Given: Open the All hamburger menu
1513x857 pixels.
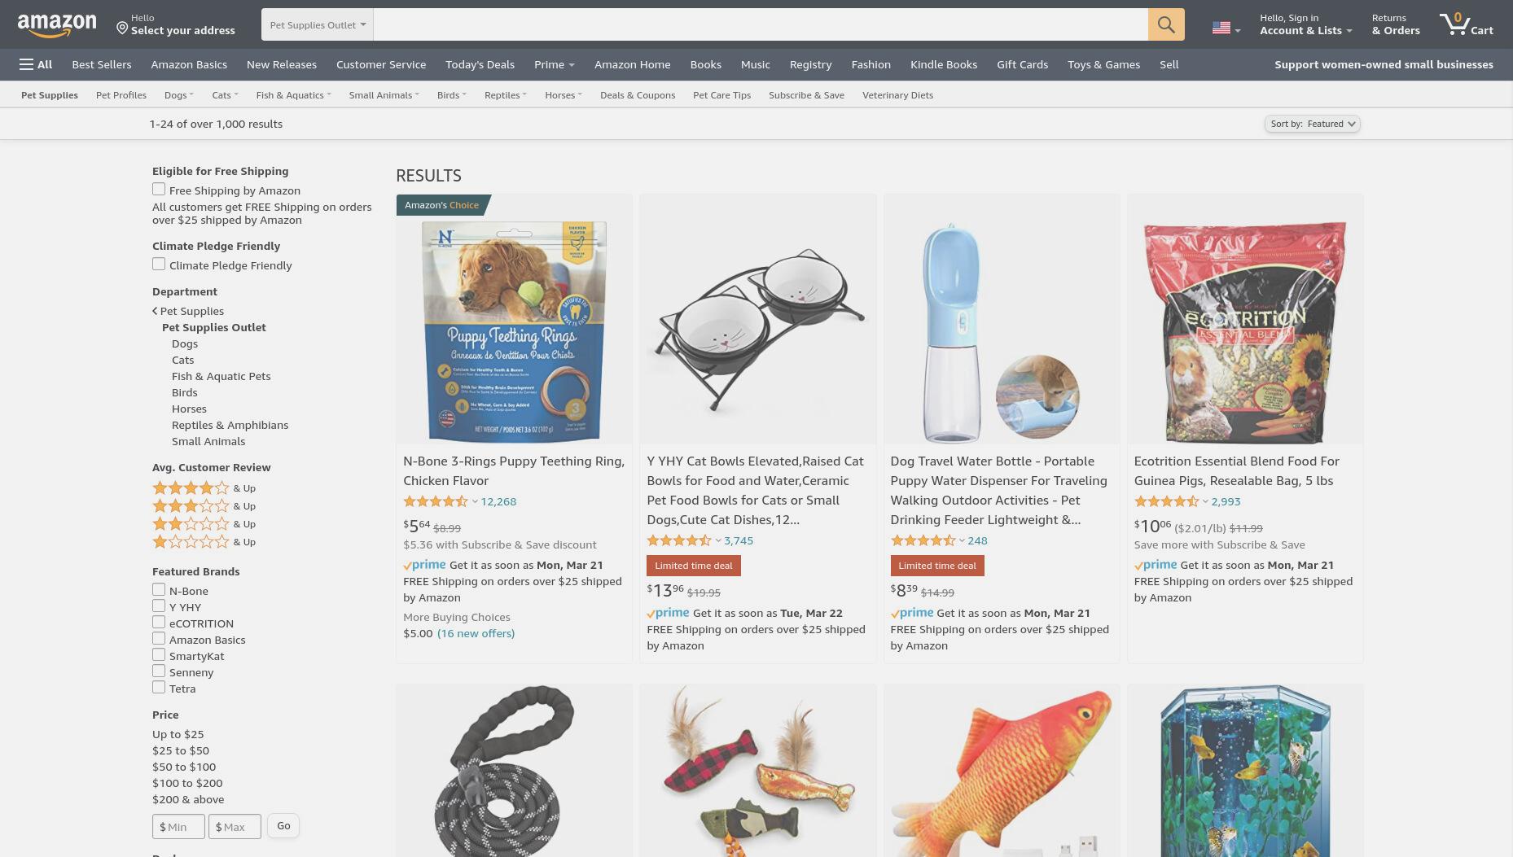Looking at the screenshot, I should [36, 64].
